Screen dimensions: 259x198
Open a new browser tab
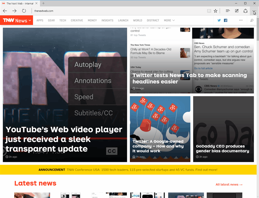[x=43, y=3]
